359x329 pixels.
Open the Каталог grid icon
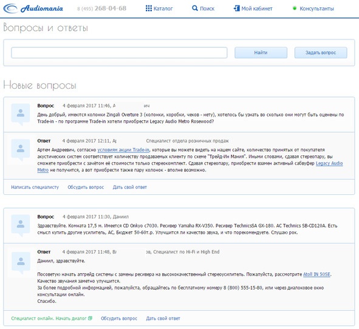pyautogui.click(x=149, y=8)
